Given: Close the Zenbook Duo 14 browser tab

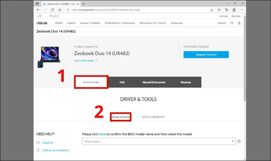Looking at the screenshot, I should (x=78, y=4).
